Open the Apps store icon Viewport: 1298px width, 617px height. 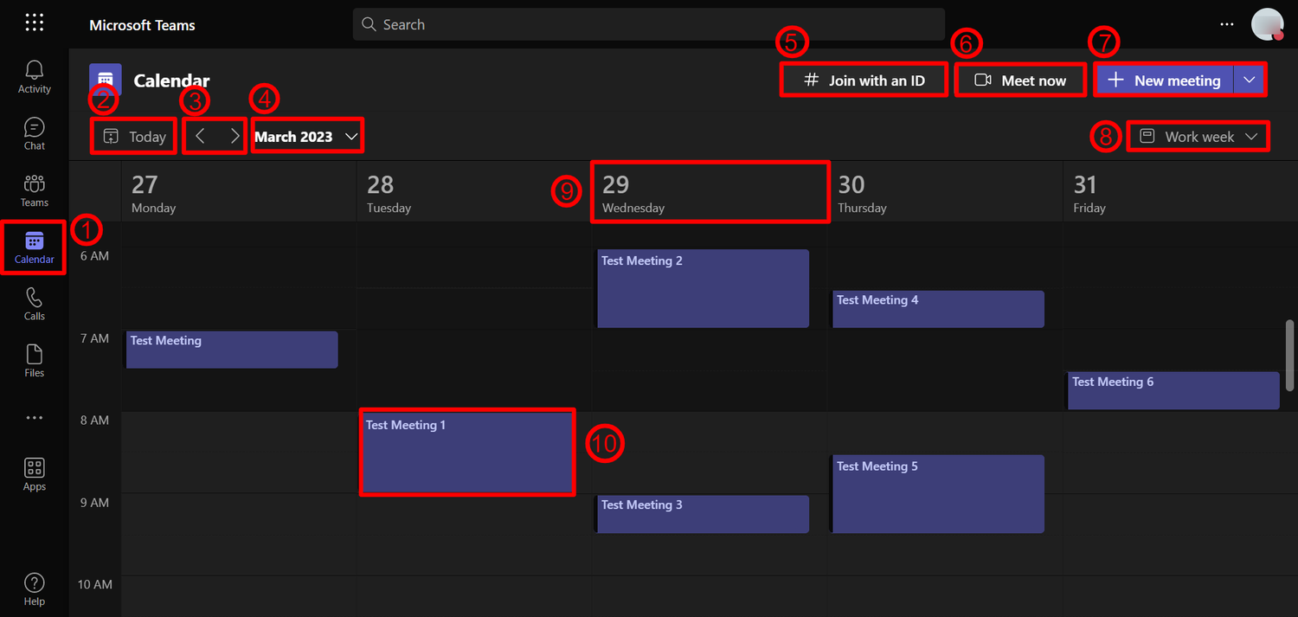tap(34, 474)
